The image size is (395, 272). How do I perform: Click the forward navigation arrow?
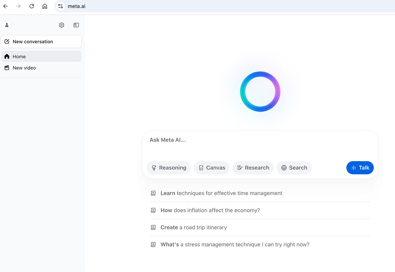click(18, 6)
